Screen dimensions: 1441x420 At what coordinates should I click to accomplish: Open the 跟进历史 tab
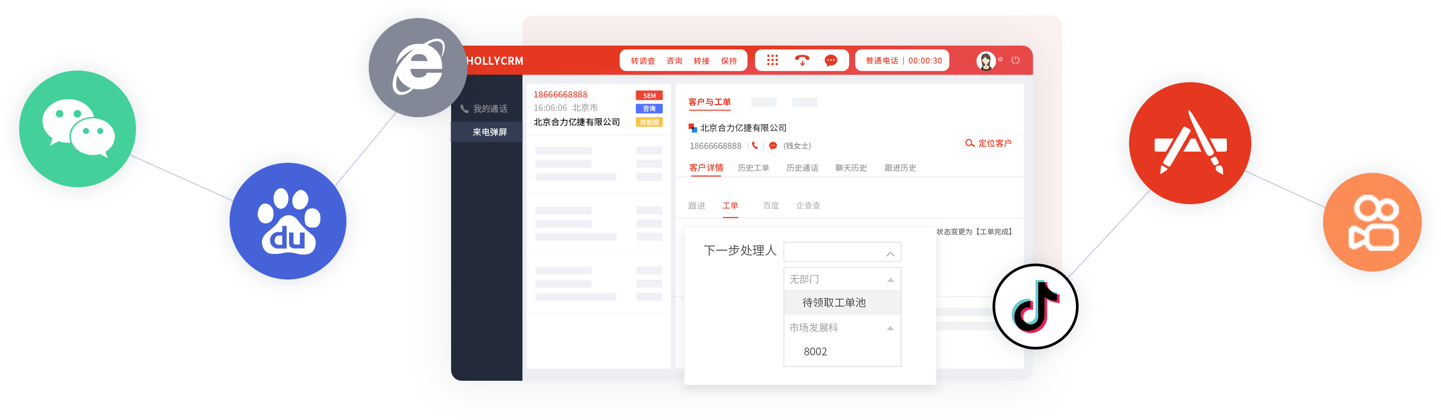coord(900,168)
